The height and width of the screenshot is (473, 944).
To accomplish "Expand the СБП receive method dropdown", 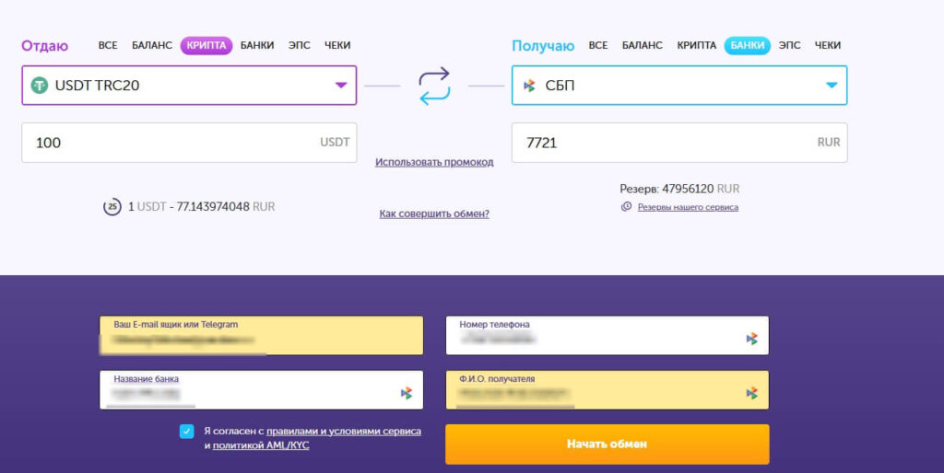I will [x=831, y=86].
